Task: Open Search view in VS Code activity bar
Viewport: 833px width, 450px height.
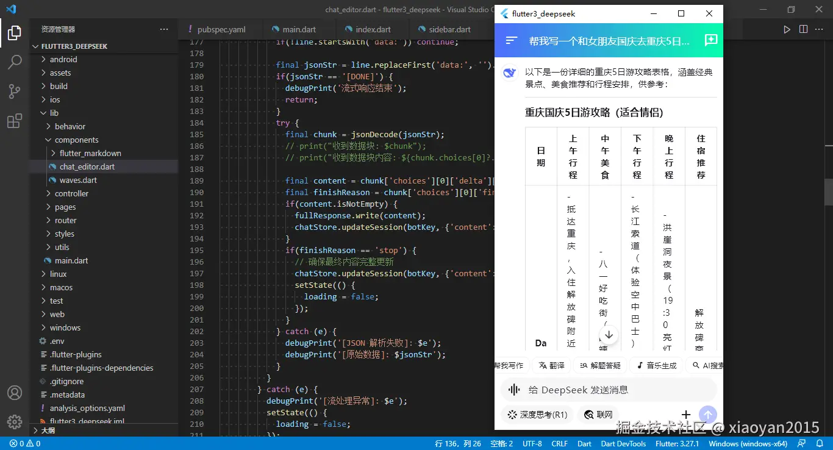Action: click(x=15, y=62)
